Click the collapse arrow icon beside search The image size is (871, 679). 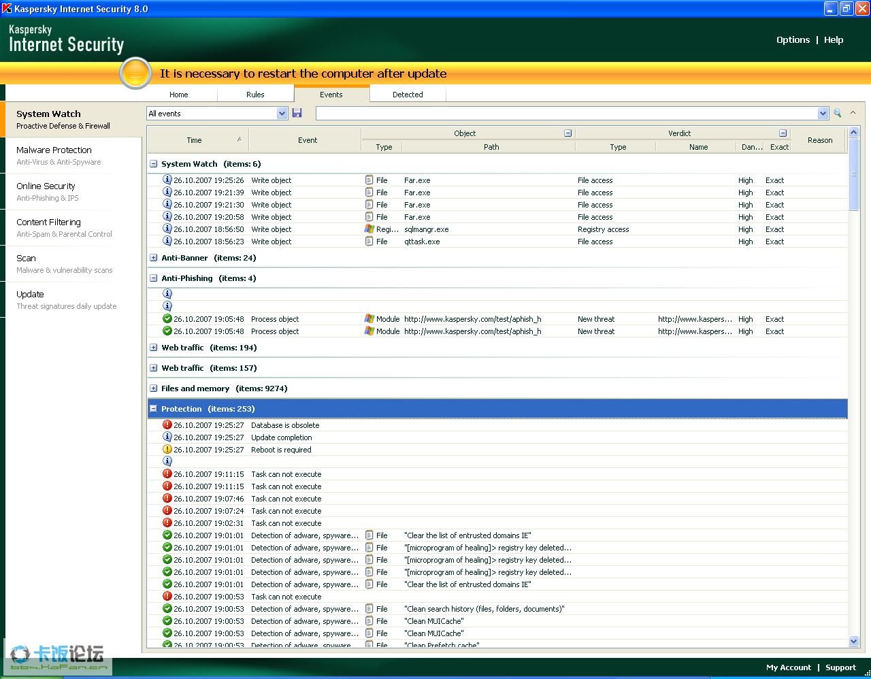tap(853, 113)
